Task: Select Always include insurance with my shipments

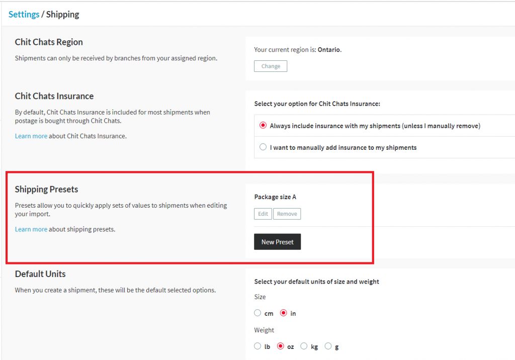Action: 263,126
